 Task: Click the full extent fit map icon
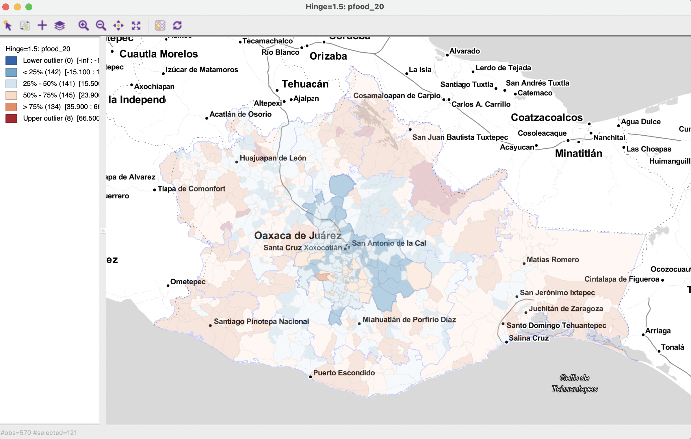[x=136, y=25]
